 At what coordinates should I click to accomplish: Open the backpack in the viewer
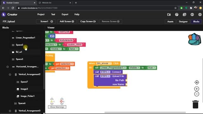pos(194,39)
